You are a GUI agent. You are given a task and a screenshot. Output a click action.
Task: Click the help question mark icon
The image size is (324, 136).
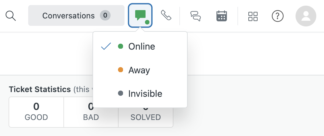click(278, 16)
